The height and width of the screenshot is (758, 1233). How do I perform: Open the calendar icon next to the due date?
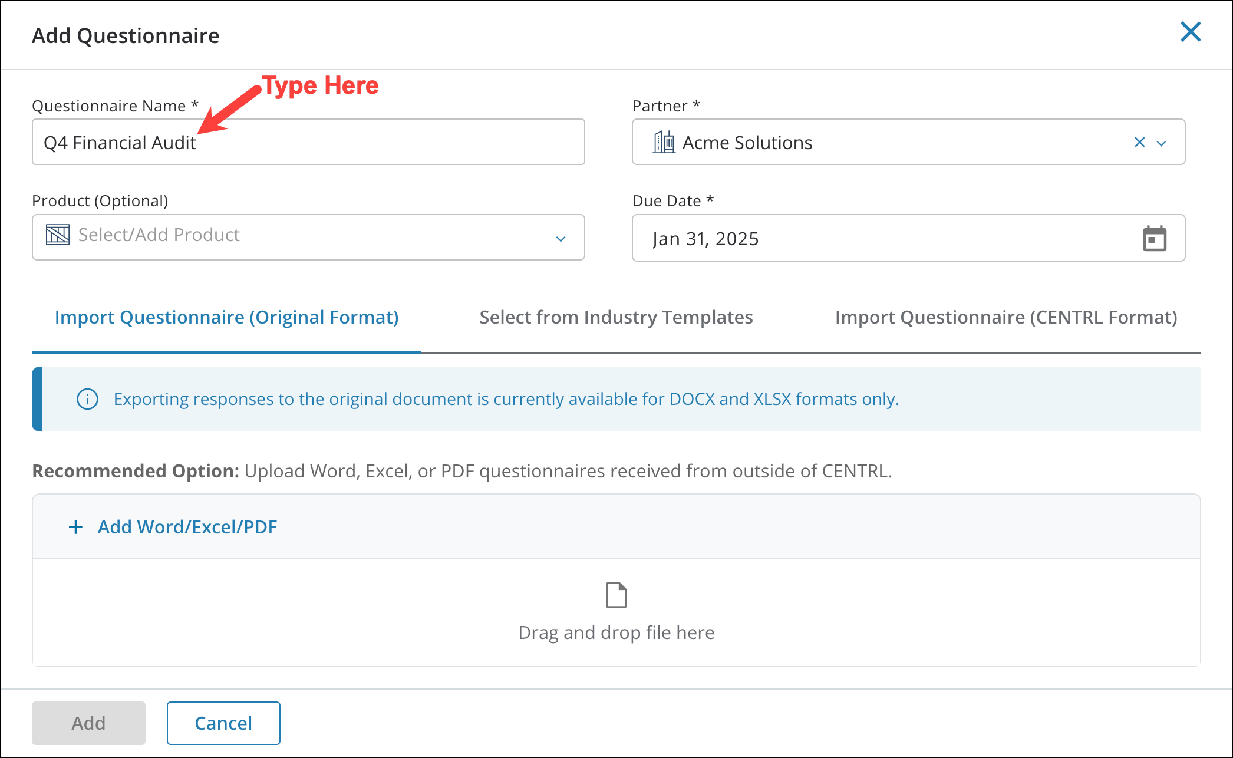click(1153, 238)
